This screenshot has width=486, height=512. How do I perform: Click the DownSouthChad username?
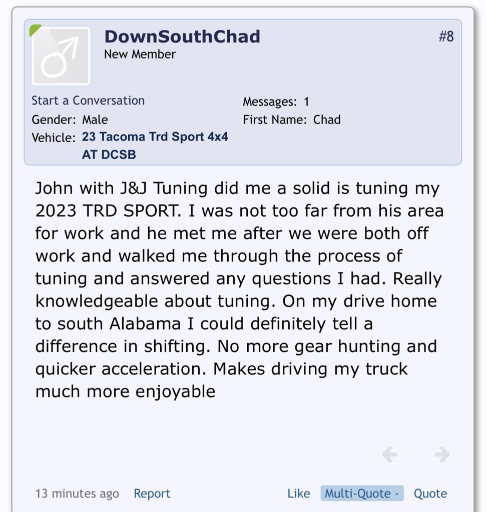click(182, 36)
